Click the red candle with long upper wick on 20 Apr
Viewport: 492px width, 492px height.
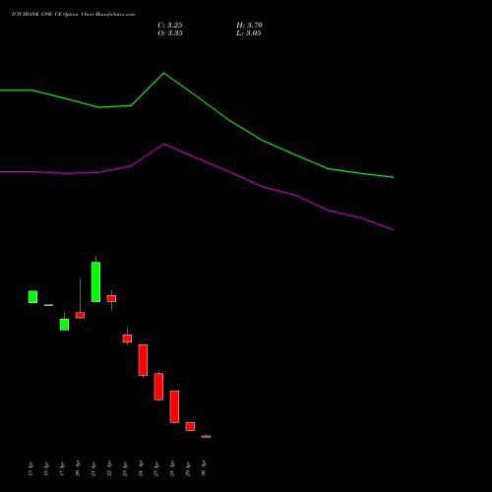click(x=80, y=315)
